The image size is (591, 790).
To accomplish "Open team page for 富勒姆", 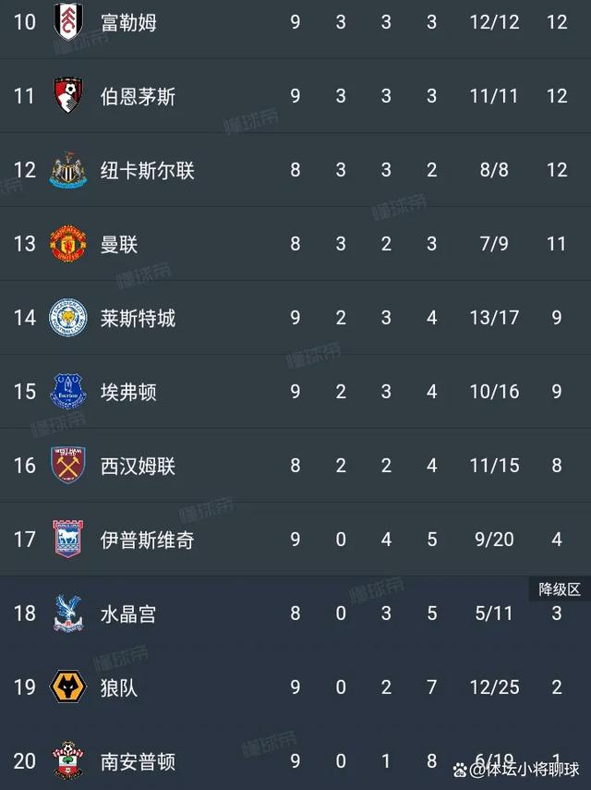I will [128, 22].
